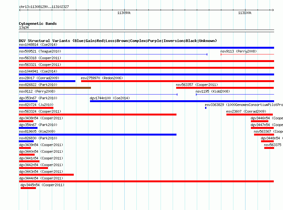Click the DGV Structural Variants track title
Image resolution: width=283 pixels, height=210 pixels.
[x=118, y=41]
